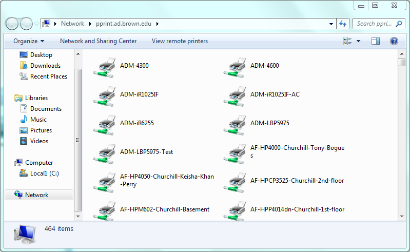Select the ADM-LBP5975 printer icon

click(235, 125)
